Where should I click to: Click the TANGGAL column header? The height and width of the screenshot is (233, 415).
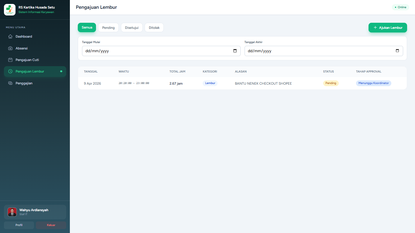point(91,72)
